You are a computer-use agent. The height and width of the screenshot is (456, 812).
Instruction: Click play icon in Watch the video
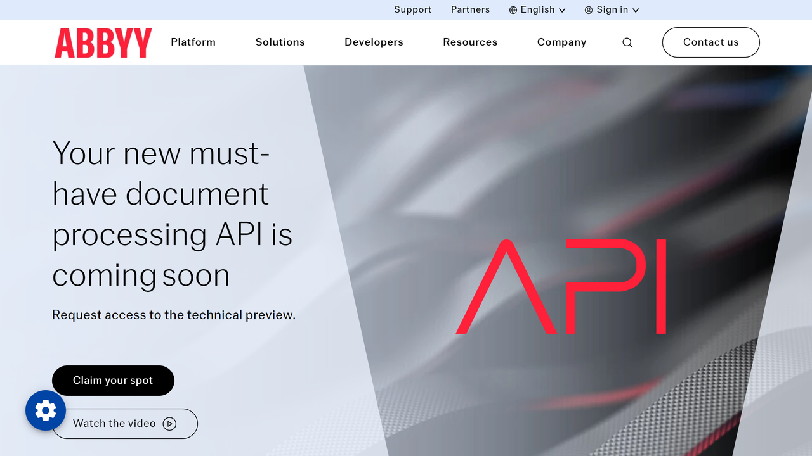[169, 424]
